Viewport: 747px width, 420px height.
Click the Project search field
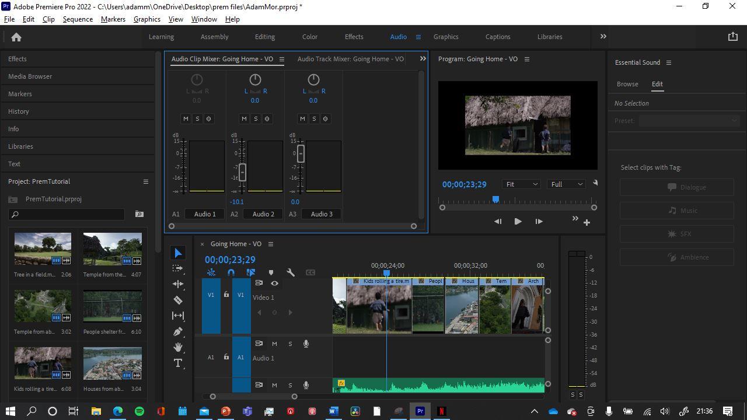[67, 214]
